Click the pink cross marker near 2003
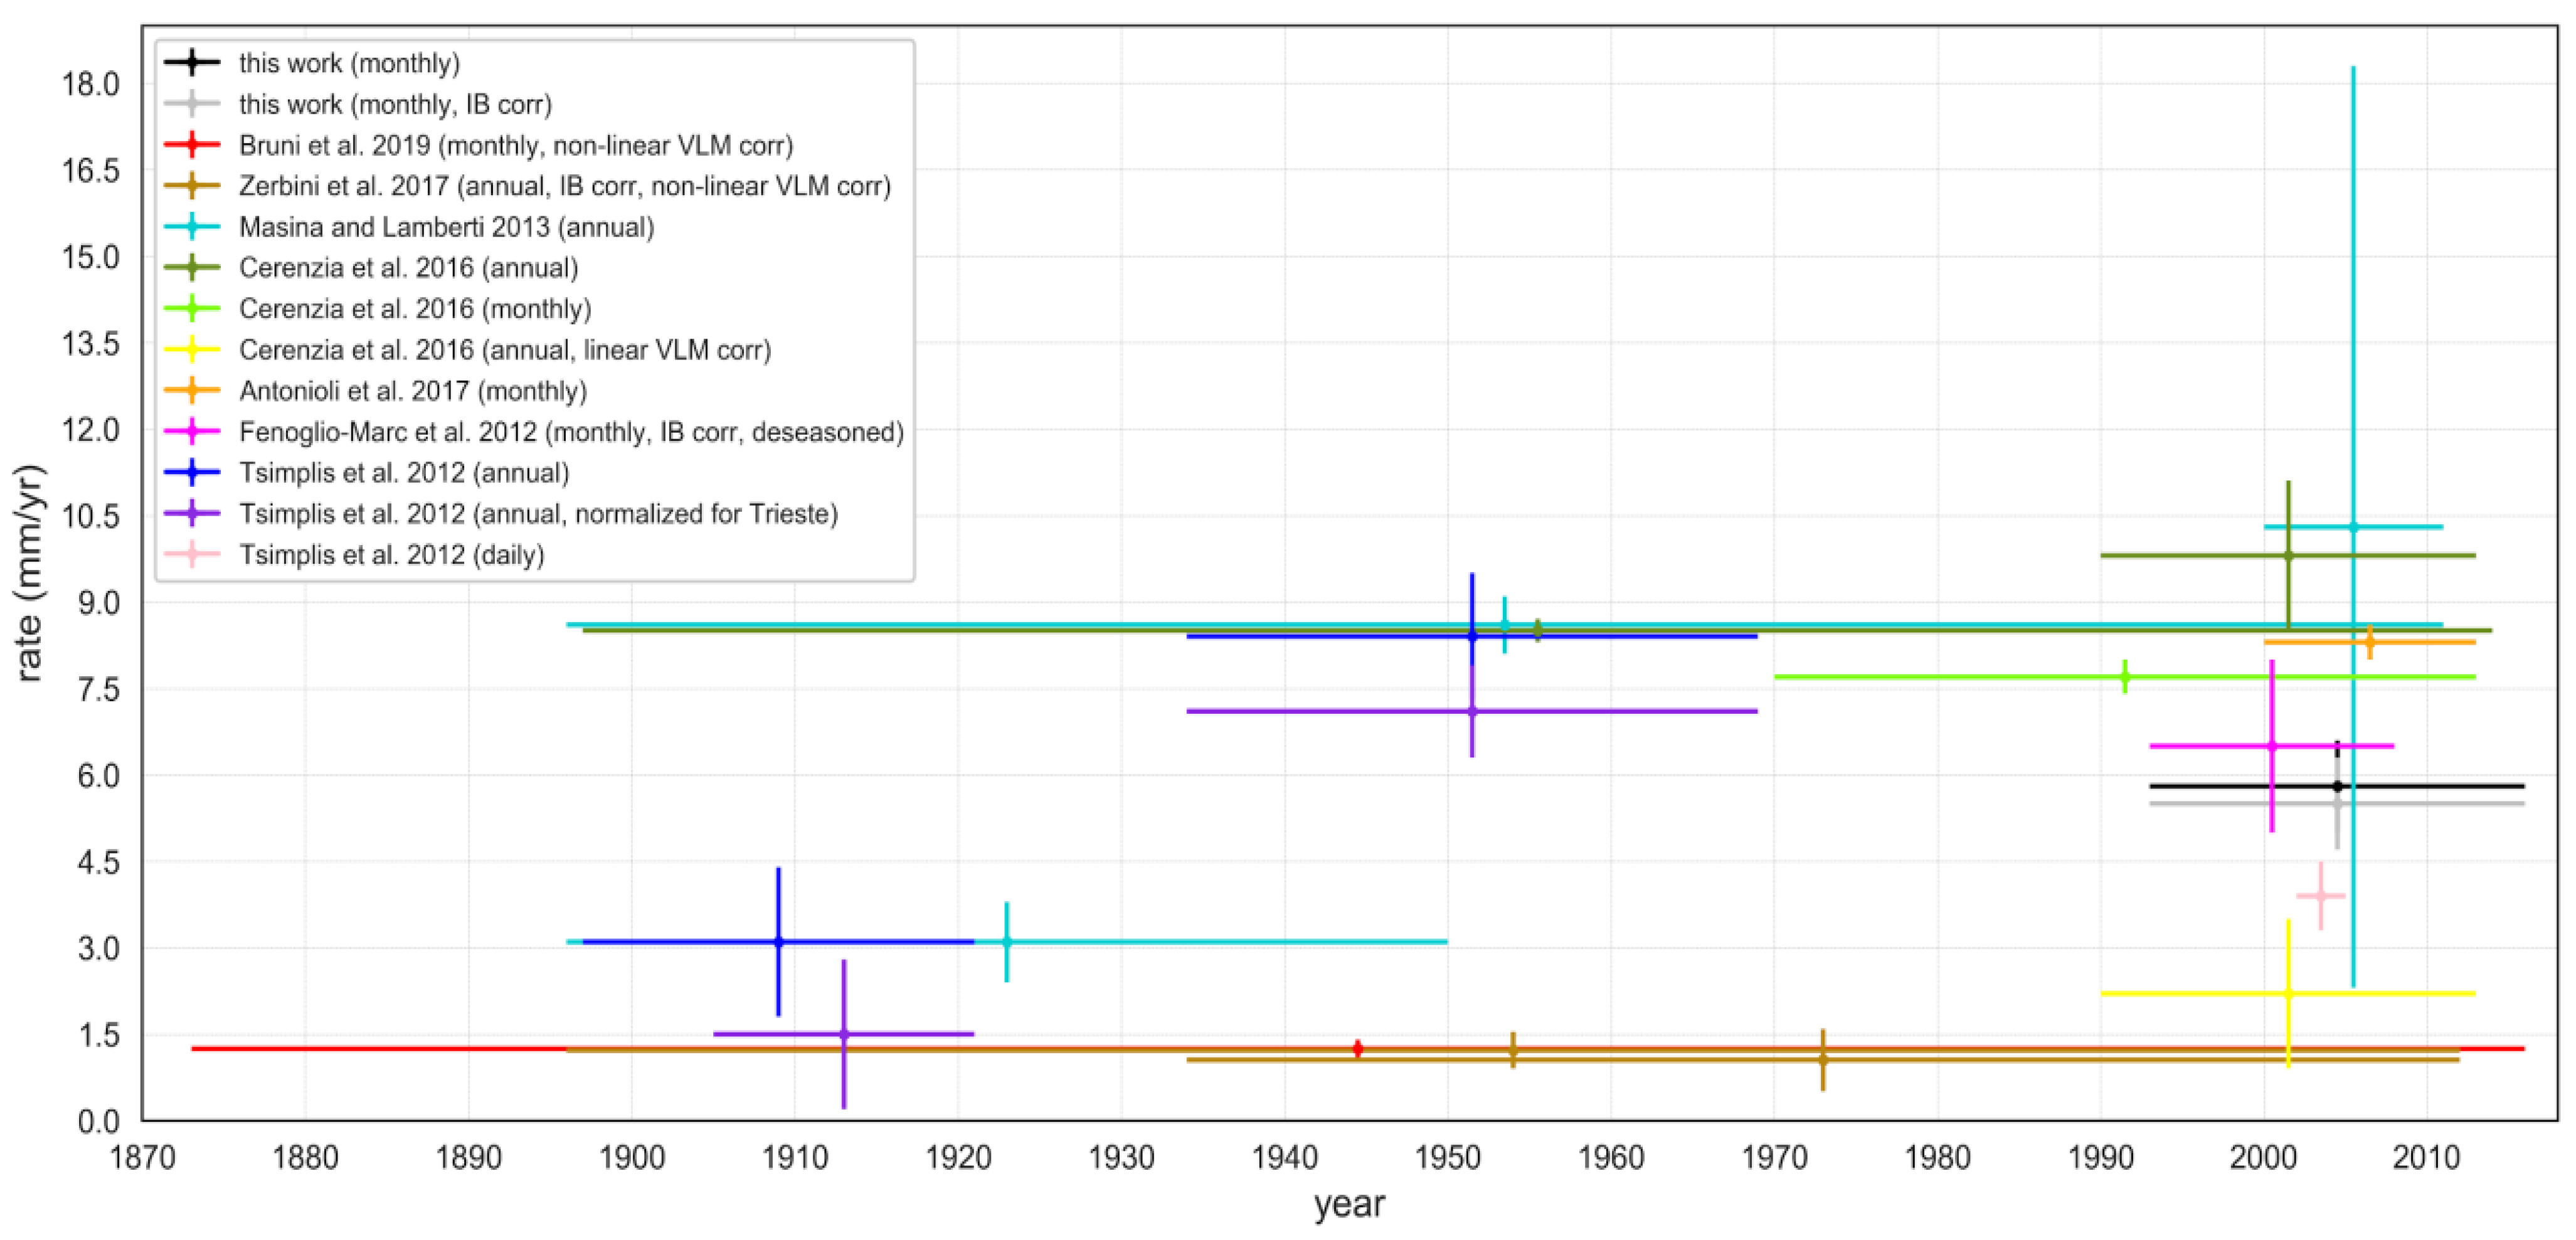This screenshot has height=1240, width=2576. pyautogui.click(x=2321, y=896)
